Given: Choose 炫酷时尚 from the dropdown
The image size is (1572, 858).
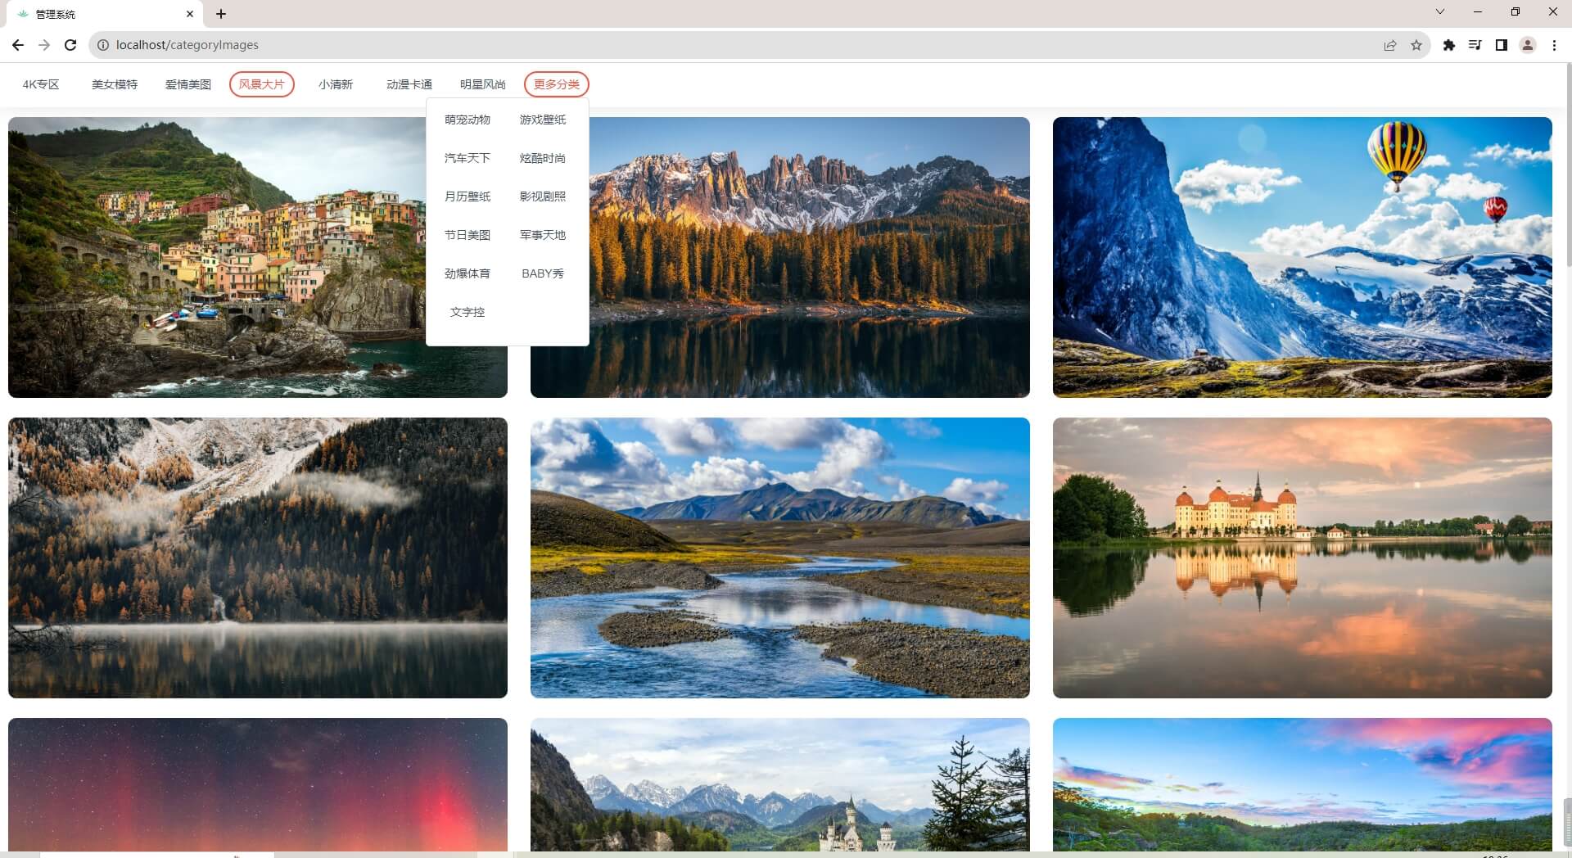Looking at the screenshot, I should pos(543,158).
